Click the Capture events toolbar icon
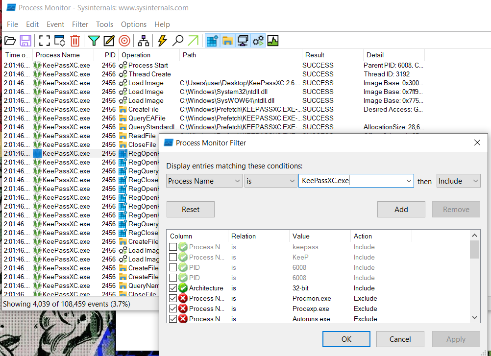 tap(45, 41)
